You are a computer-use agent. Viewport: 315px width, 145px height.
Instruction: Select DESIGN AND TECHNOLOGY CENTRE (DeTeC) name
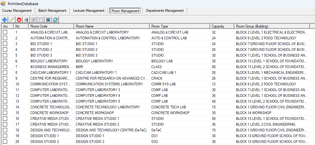pyautogui.click(x=111, y=130)
